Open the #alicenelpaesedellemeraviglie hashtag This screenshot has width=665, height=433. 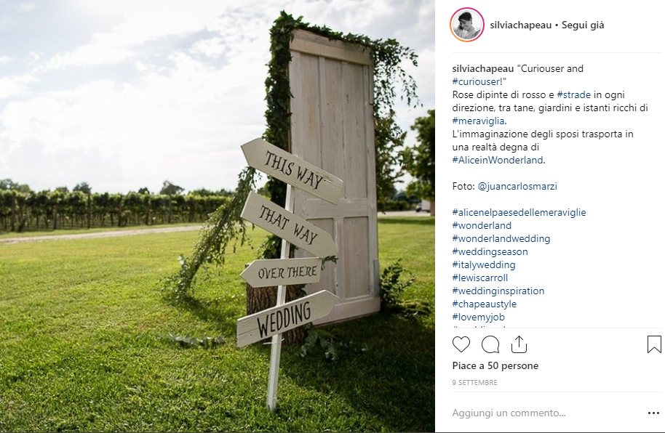(519, 213)
